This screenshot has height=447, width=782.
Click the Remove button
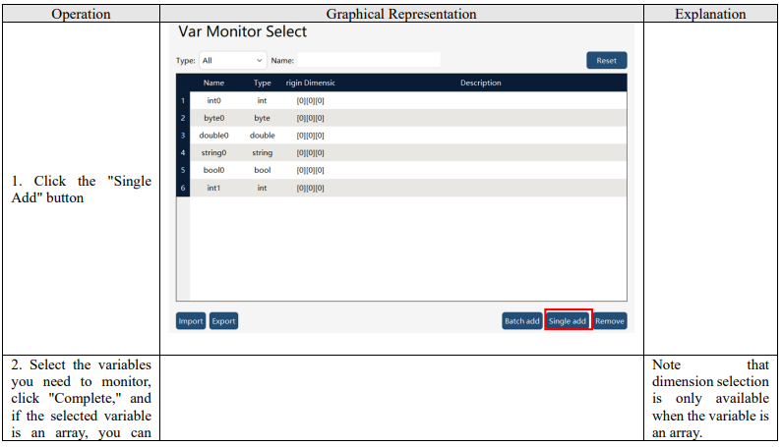click(x=610, y=321)
